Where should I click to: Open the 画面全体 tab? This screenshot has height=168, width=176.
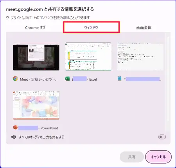pos(144,27)
